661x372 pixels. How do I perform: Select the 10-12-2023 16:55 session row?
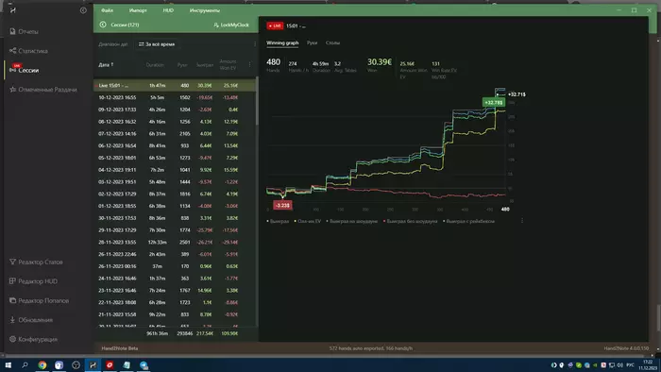tap(175, 98)
